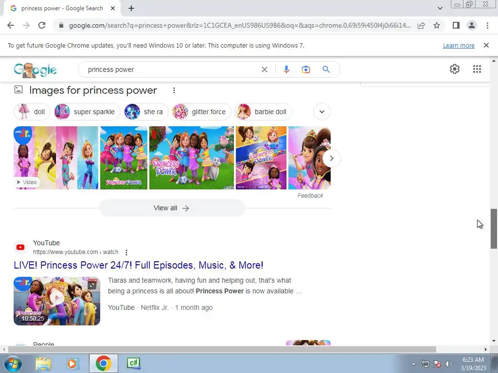
Task: Open a new tab with plus icon
Action: coord(131,8)
